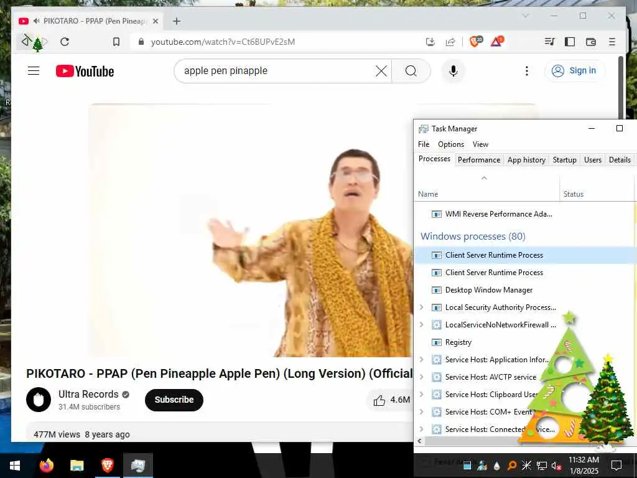The height and width of the screenshot is (478, 637).
Task: Clear the YouTube search text
Action: coord(381,71)
